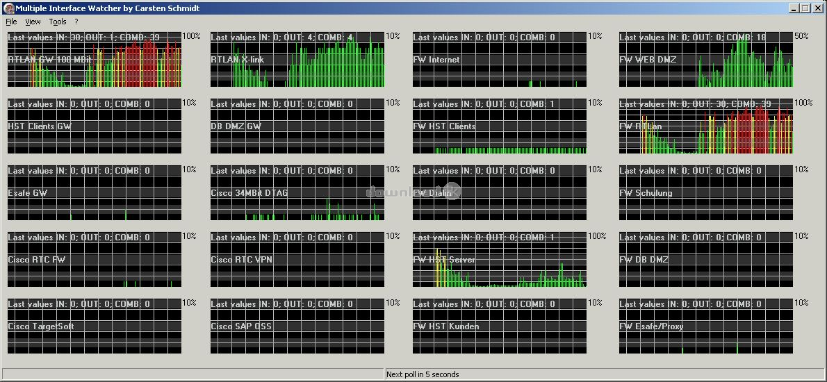
Task: Click the application icon in title bar
Action: tap(8, 8)
